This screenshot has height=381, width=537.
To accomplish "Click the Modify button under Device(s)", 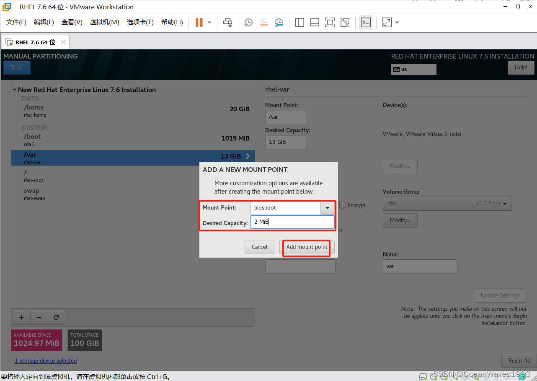I will point(400,166).
